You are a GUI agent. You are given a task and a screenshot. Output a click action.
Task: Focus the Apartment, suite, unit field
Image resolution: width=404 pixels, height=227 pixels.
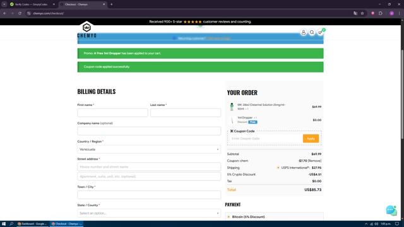(x=149, y=177)
